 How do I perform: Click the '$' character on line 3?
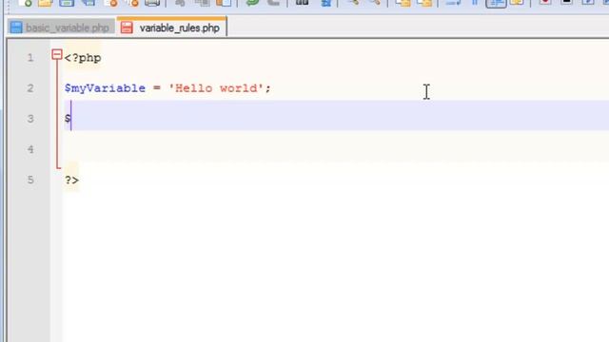(x=68, y=118)
